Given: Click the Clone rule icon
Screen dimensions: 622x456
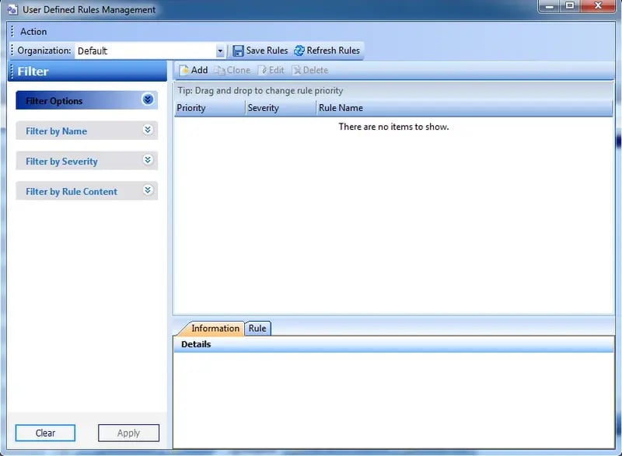Looking at the screenshot, I should click(219, 70).
